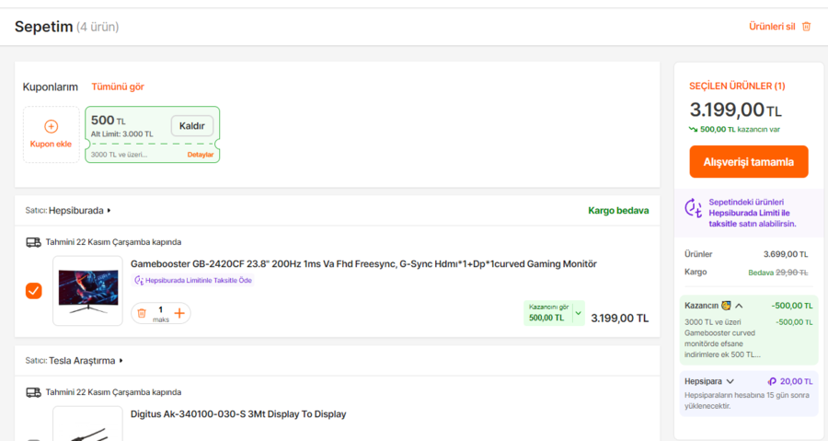Open seller Tesla Araştırma link
Screen dimensions: 828x441
(86, 360)
